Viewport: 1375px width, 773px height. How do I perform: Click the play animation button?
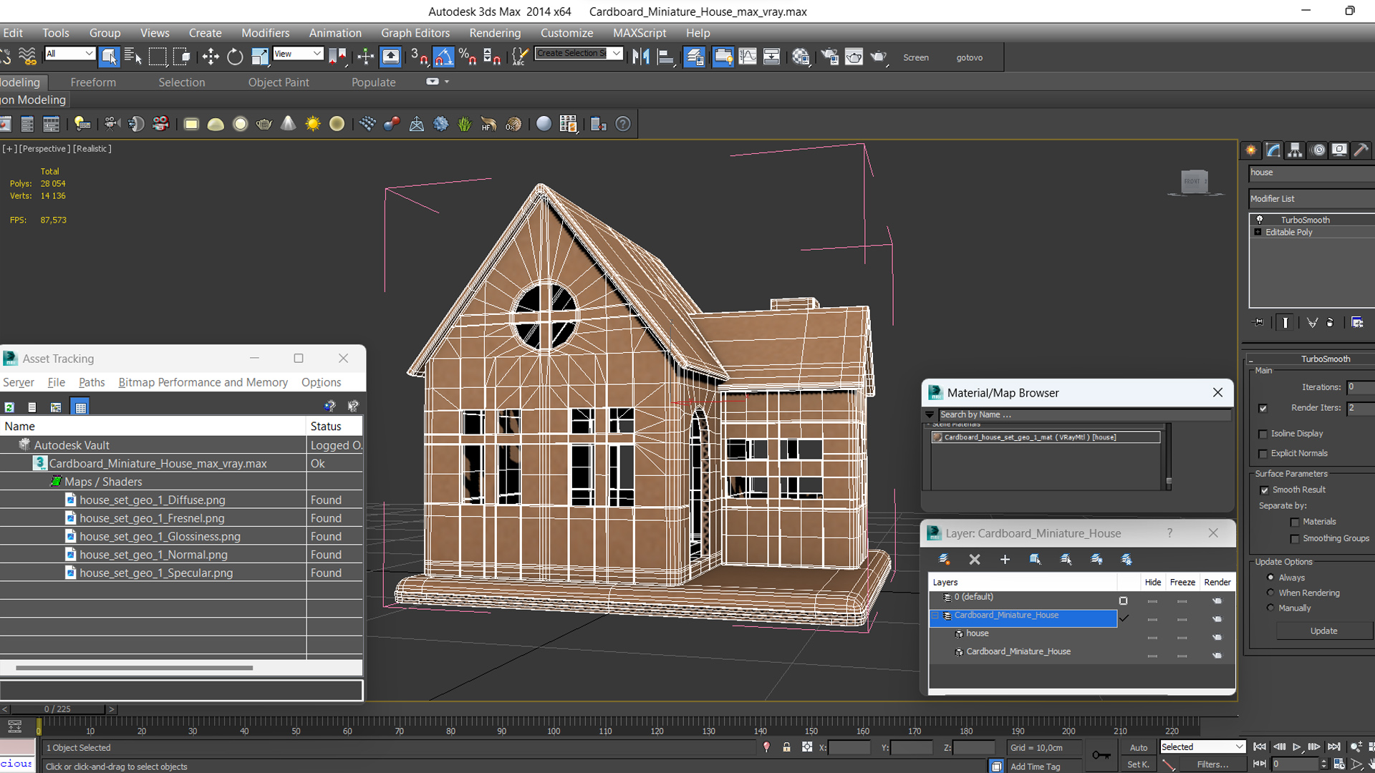click(1296, 747)
